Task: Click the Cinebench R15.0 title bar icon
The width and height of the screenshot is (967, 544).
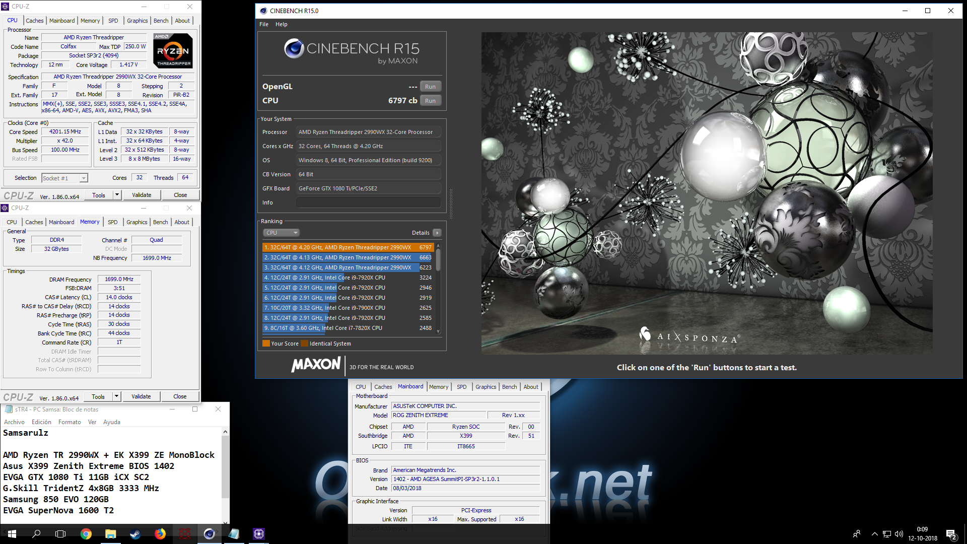Action: [x=263, y=11]
